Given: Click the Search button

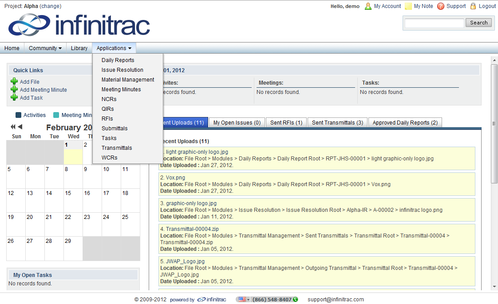Looking at the screenshot, I should click(478, 23).
